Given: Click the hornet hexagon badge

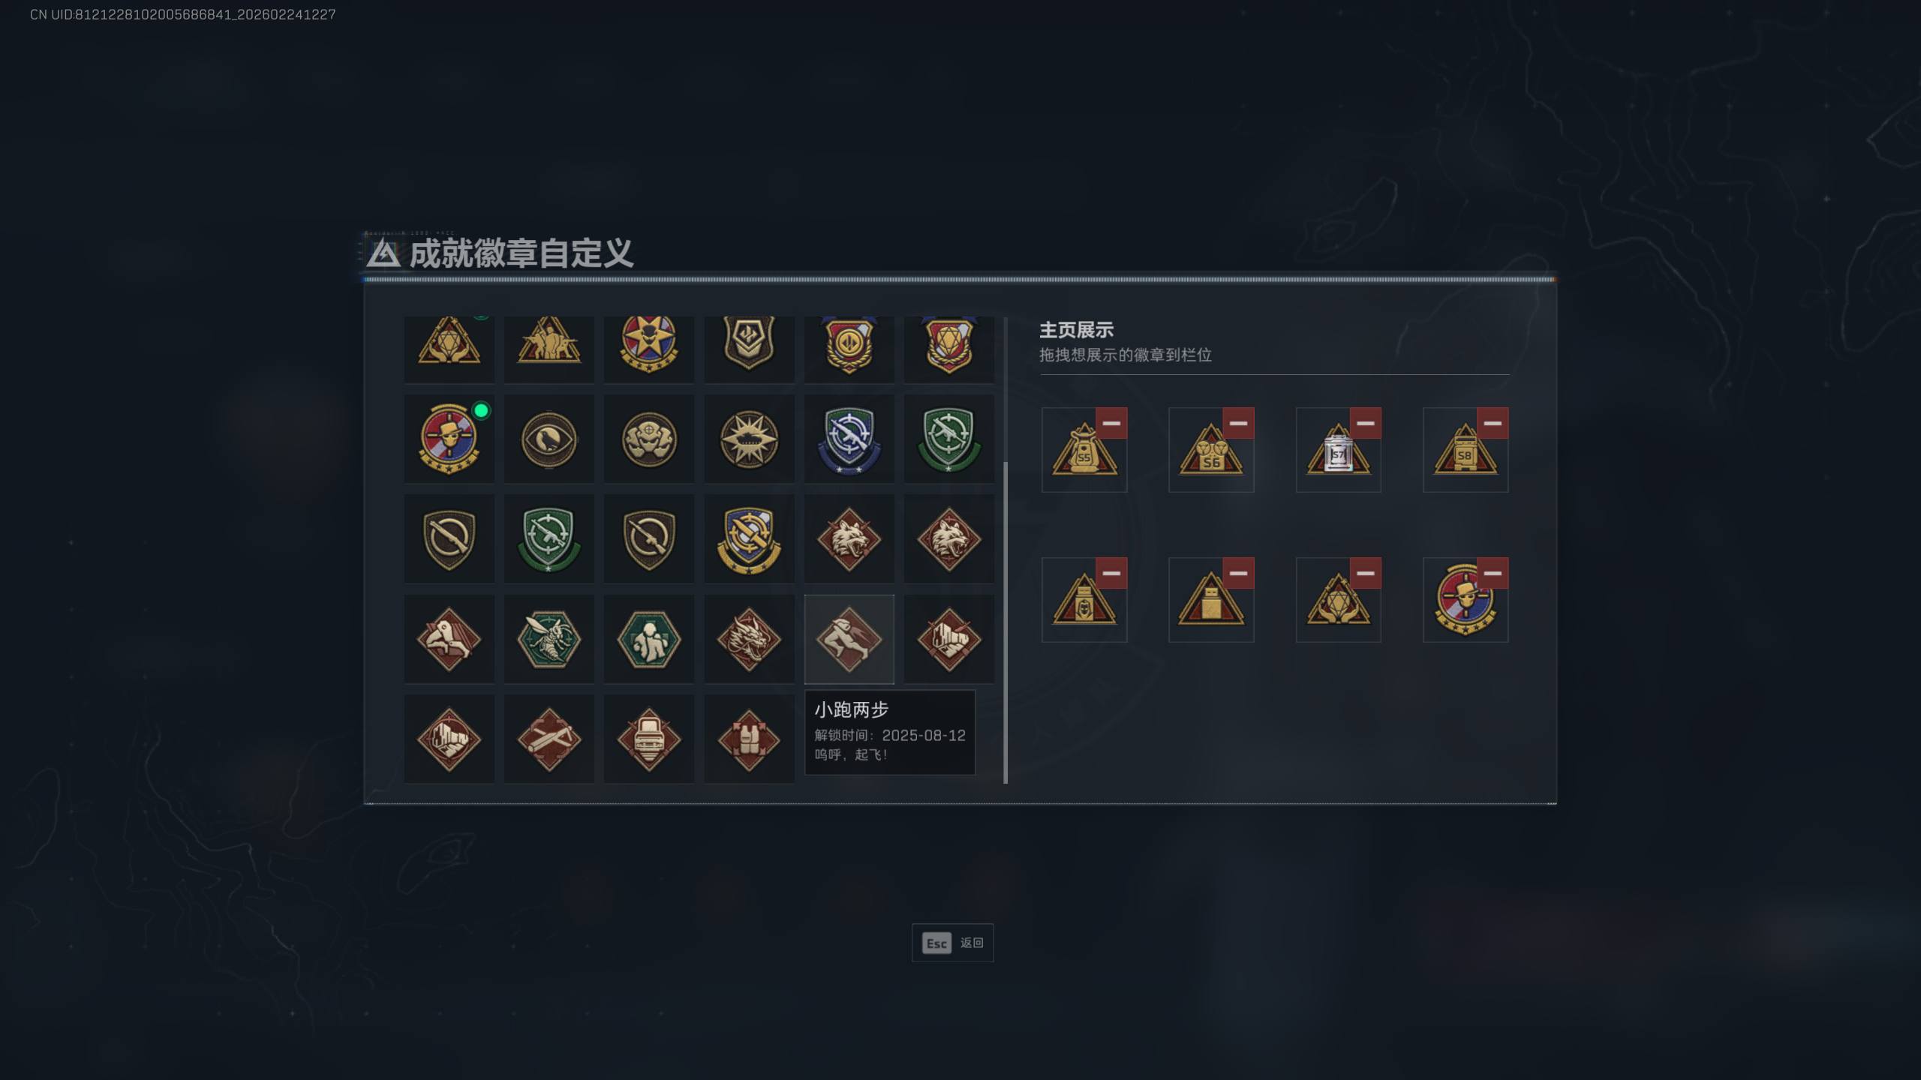Looking at the screenshot, I should tap(549, 639).
